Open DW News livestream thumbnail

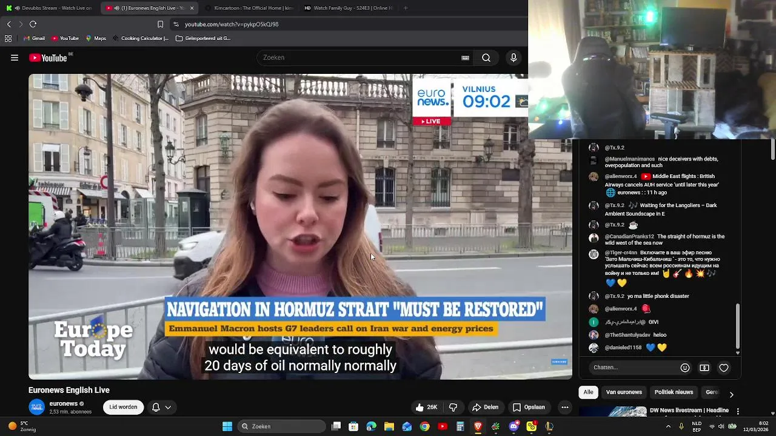(612, 411)
